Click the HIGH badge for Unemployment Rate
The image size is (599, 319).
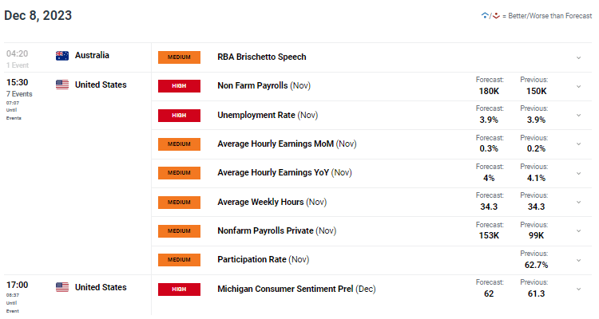[x=179, y=116]
